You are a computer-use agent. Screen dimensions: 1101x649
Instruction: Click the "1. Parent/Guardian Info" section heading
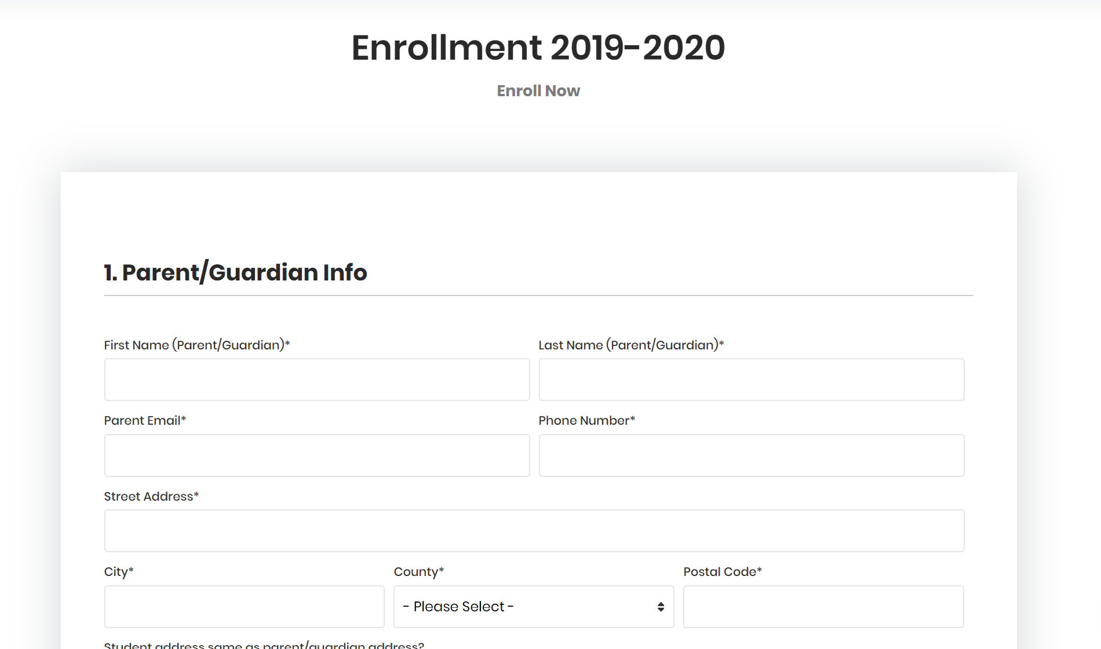click(x=235, y=272)
